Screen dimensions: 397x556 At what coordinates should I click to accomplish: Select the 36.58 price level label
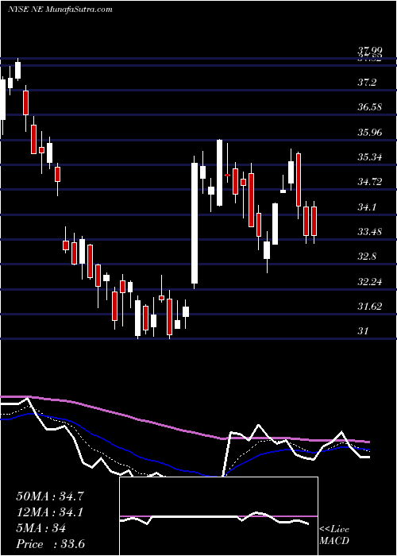(x=370, y=107)
